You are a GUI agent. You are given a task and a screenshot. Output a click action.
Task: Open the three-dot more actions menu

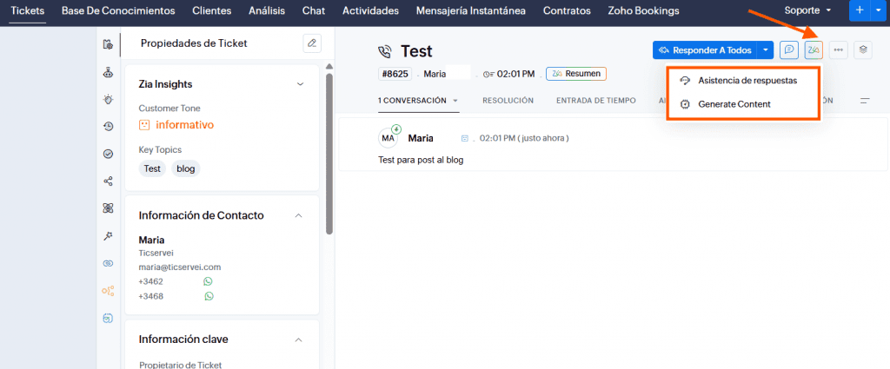(x=838, y=50)
